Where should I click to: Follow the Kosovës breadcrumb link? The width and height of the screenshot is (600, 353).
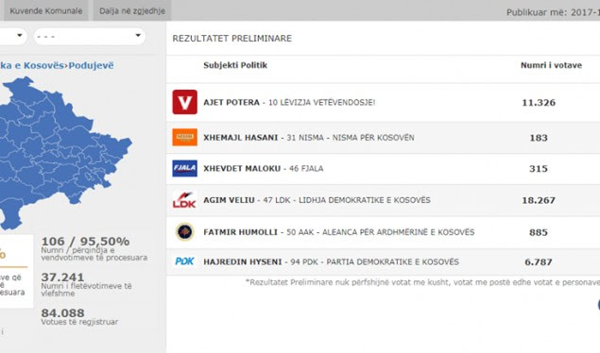[31, 65]
